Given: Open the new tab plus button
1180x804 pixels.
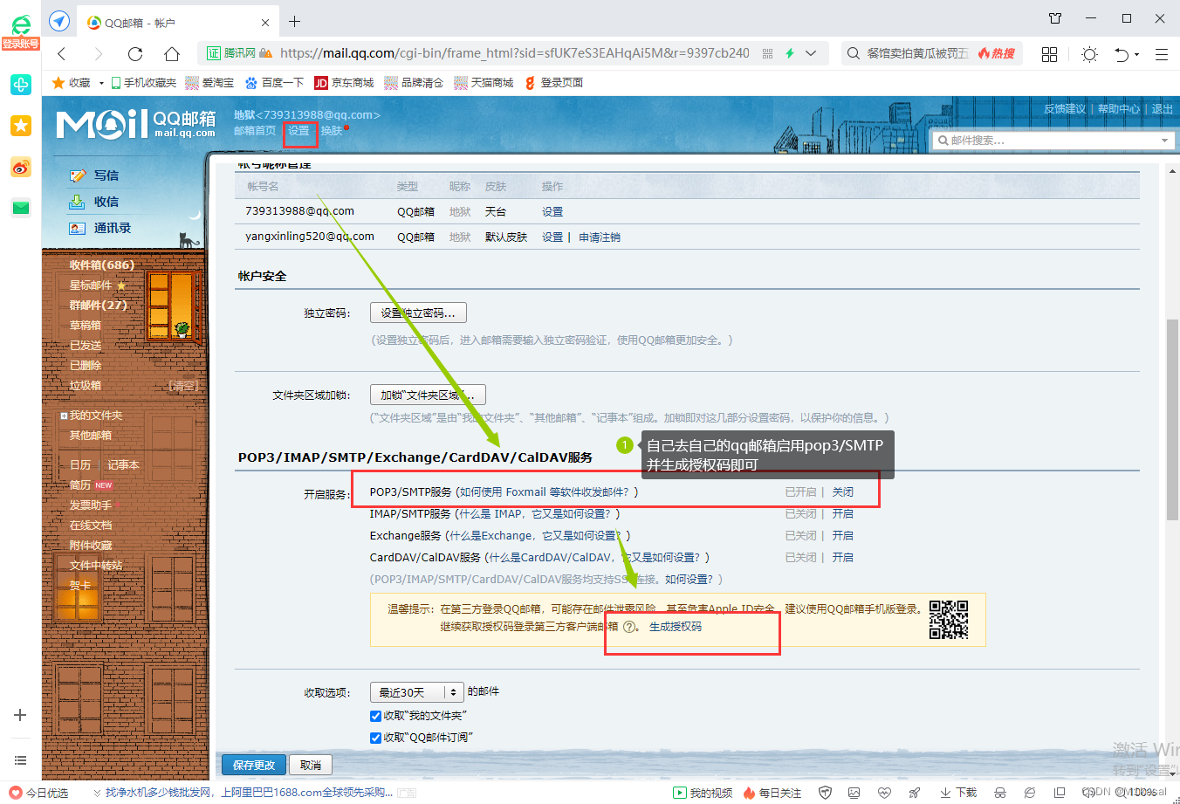Looking at the screenshot, I should (295, 22).
